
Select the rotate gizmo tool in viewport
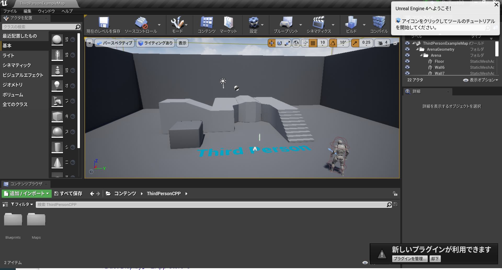[279, 43]
